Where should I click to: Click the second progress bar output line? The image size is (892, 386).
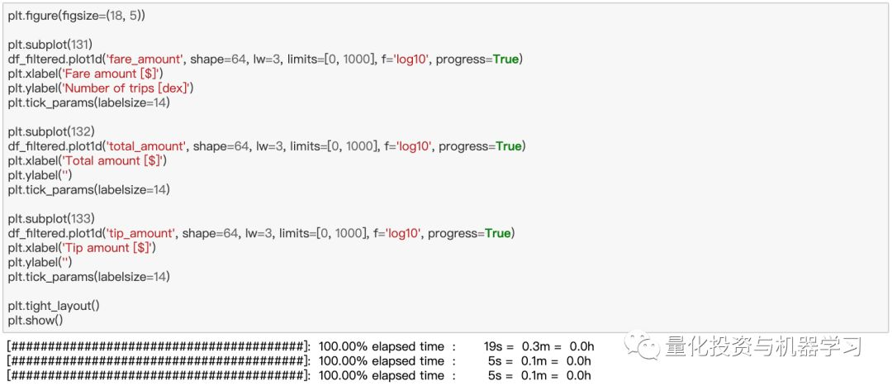pos(299,361)
